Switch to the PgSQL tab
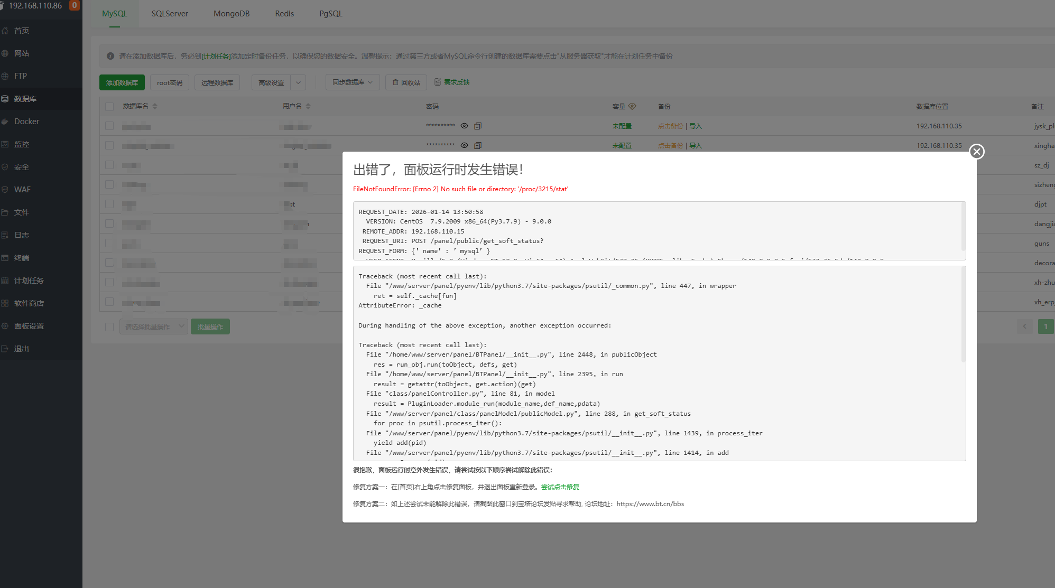 (331, 14)
